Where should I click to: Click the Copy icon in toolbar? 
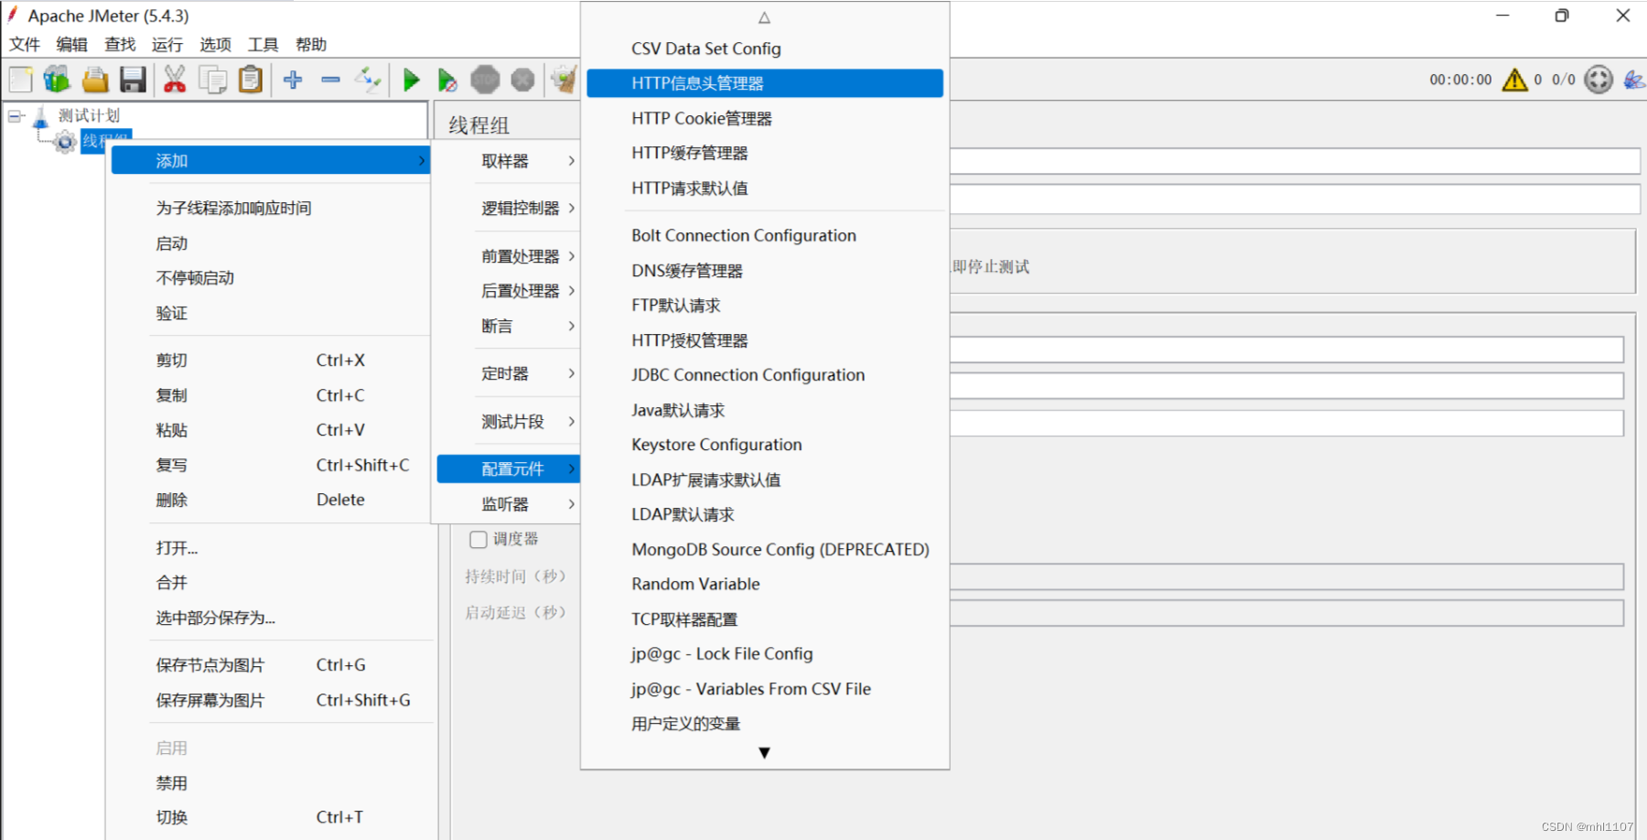213,81
